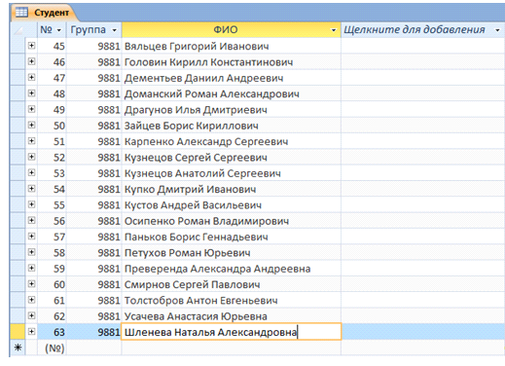Select cell Толстобров Антон Евгеньевич
The width and height of the screenshot is (505, 366).
coord(232,300)
